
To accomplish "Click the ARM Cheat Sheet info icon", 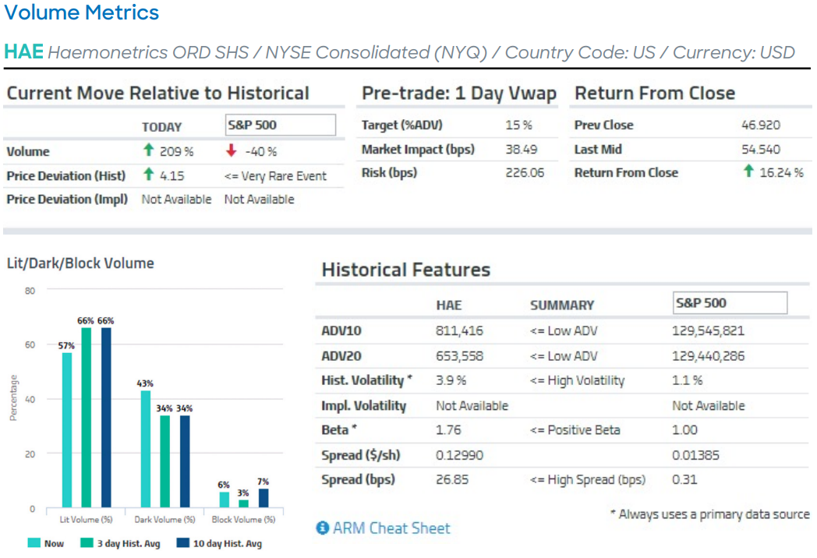I will click(323, 528).
